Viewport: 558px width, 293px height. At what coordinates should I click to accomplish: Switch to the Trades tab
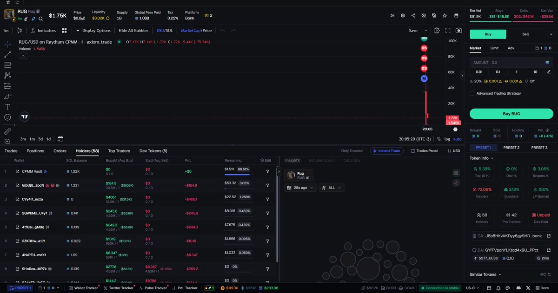pyautogui.click(x=11, y=151)
